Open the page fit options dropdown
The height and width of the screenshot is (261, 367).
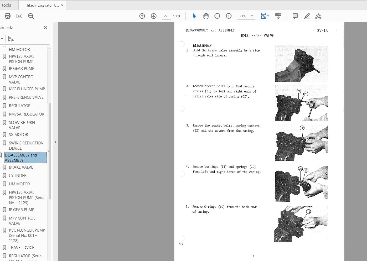(x=267, y=16)
